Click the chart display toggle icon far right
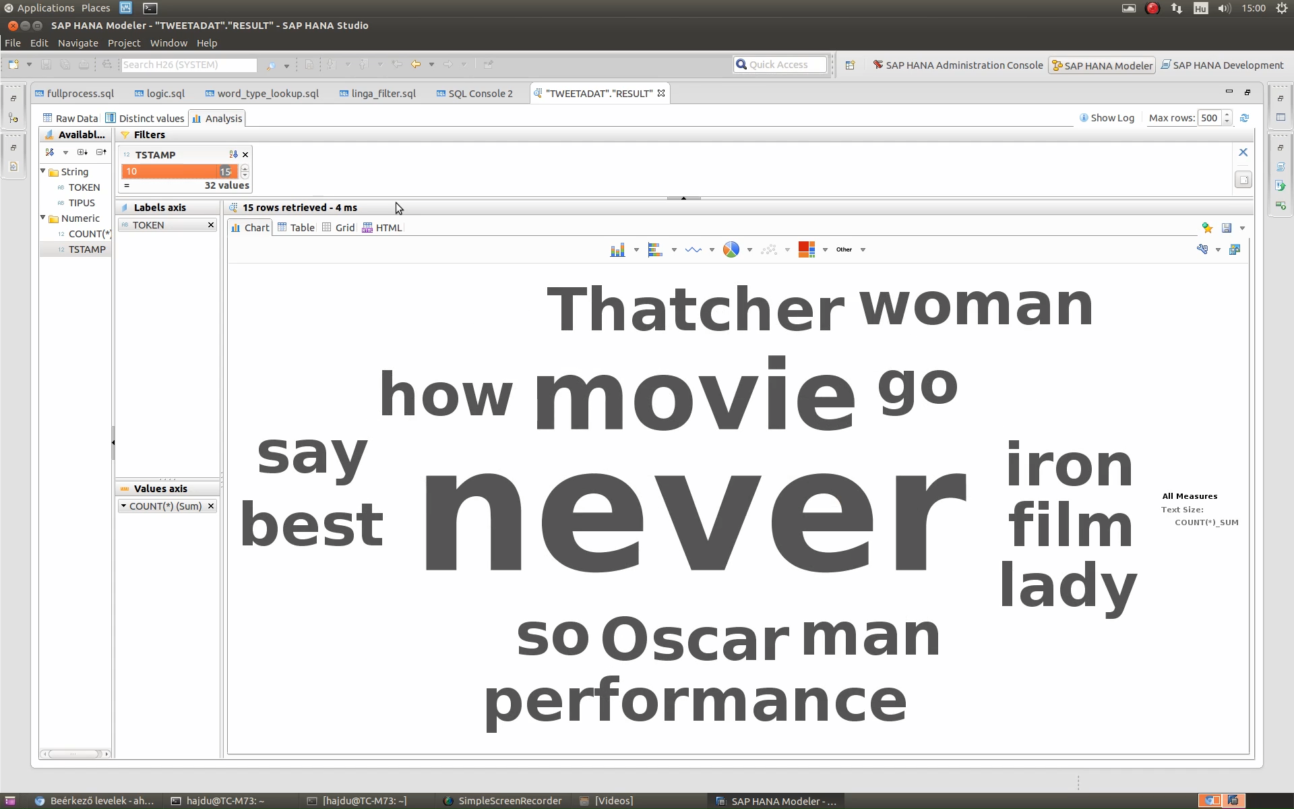The image size is (1294, 809). pyautogui.click(x=1235, y=249)
